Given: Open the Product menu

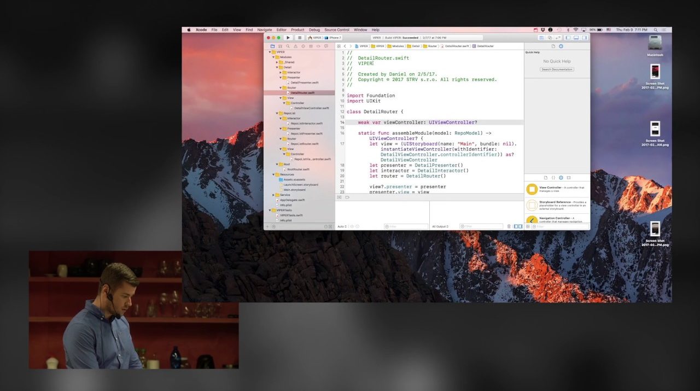Looking at the screenshot, I should pos(297,30).
